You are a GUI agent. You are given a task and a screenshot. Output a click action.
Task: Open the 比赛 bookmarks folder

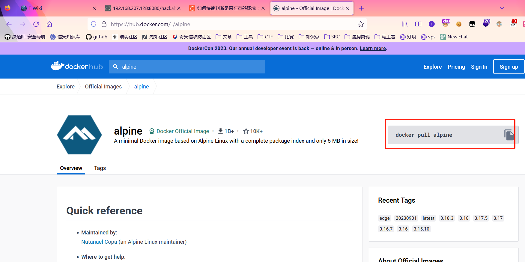286,37
